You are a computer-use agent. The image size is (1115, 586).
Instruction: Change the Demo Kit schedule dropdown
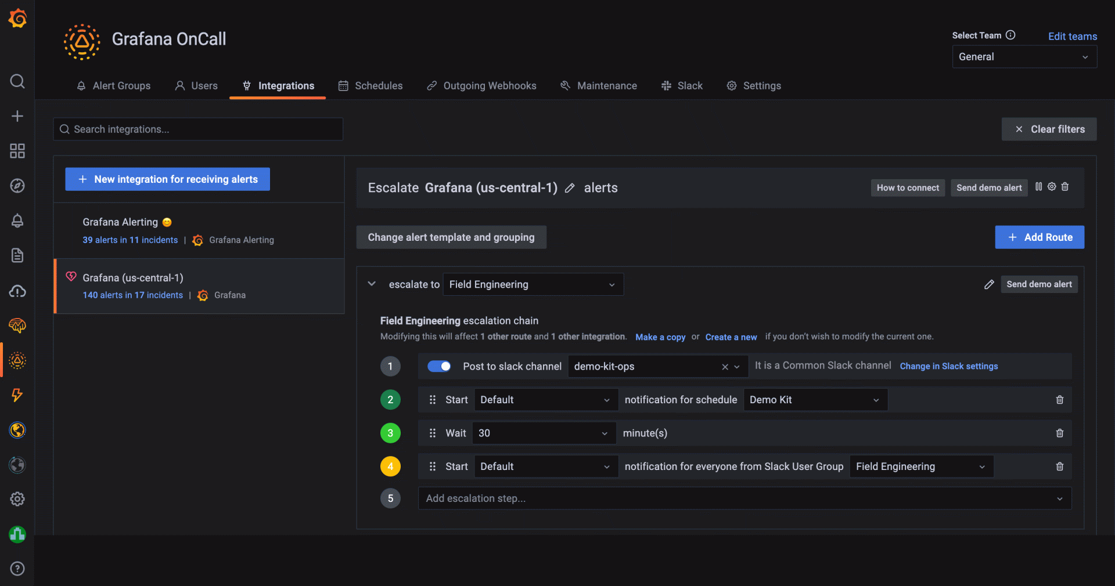click(x=815, y=399)
